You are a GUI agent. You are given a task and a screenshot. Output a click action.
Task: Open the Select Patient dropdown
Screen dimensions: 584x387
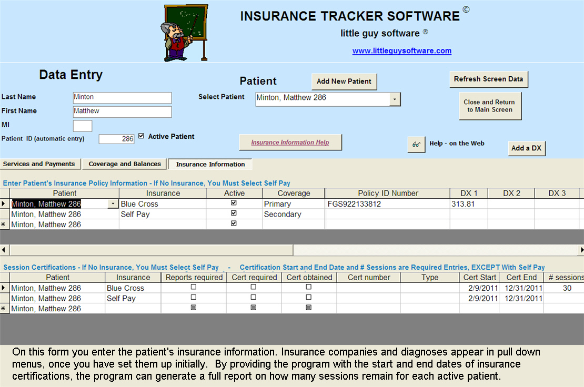click(x=396, y=99)
